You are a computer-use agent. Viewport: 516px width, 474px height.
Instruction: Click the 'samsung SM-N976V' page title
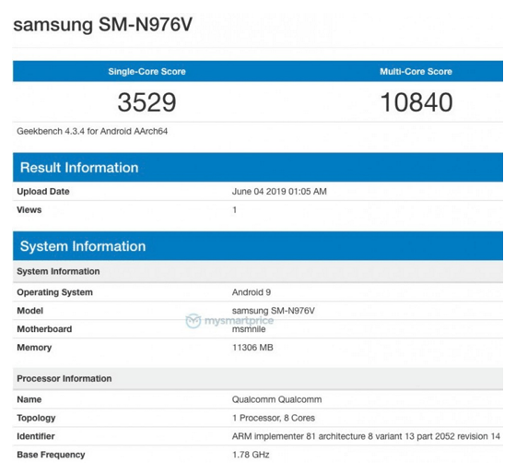tap(102, 24)
